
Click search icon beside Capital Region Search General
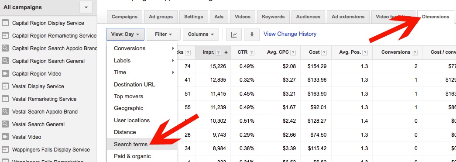(5, 61)
